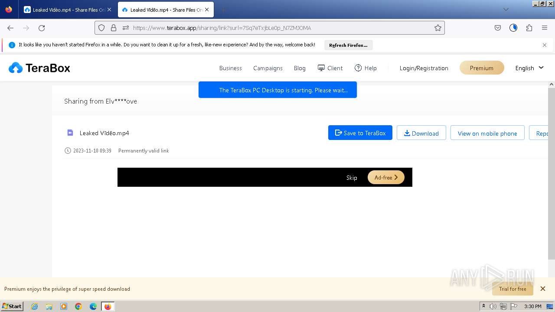Click the TeraBox PC Desktop starting notification
This screenshot has width=555, height=312.
click(277, 90)
